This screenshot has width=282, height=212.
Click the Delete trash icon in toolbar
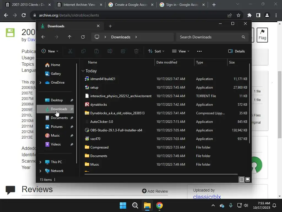136,51
